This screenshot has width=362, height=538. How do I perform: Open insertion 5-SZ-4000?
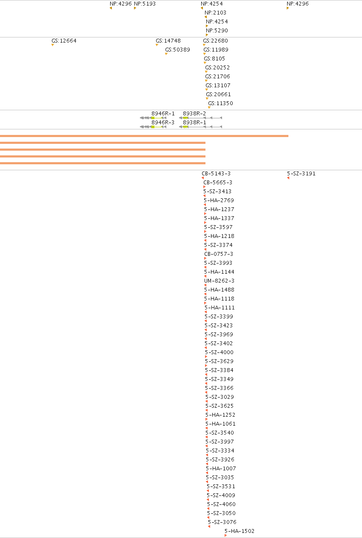(x=219, y=353)
